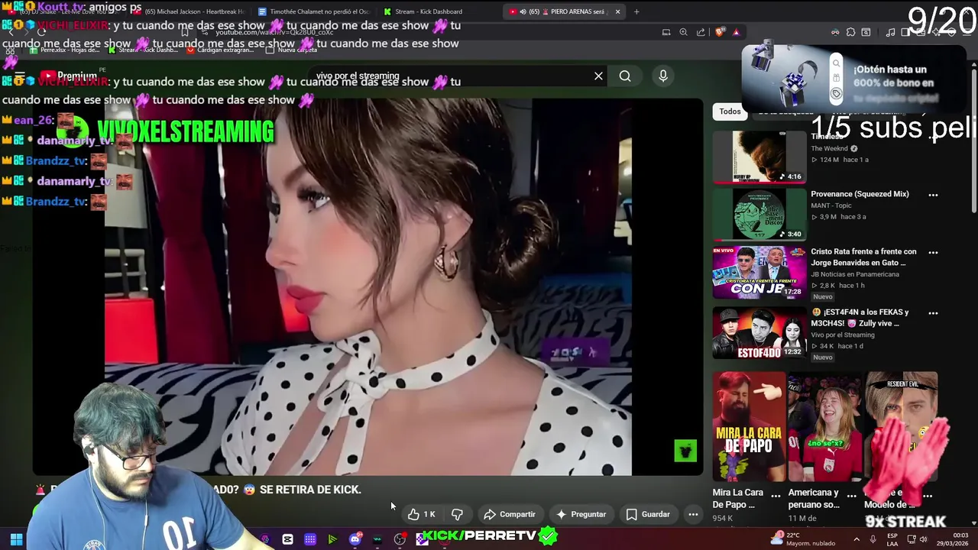Open extensions puzzle icon in browser toolbar

click(850, 32)
